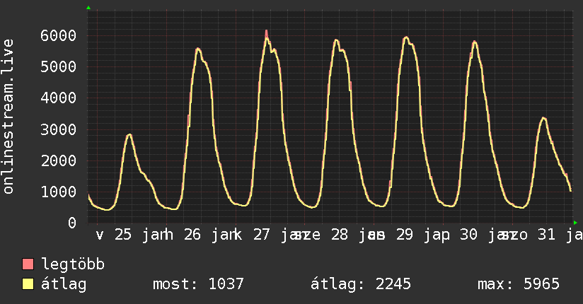This screenshot has width=583, height=304.
Task: Click the 2000 y-axis label
Action: (59, 160)
